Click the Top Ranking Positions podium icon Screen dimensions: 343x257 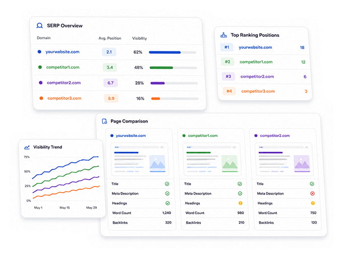click(x=223, y=35)
